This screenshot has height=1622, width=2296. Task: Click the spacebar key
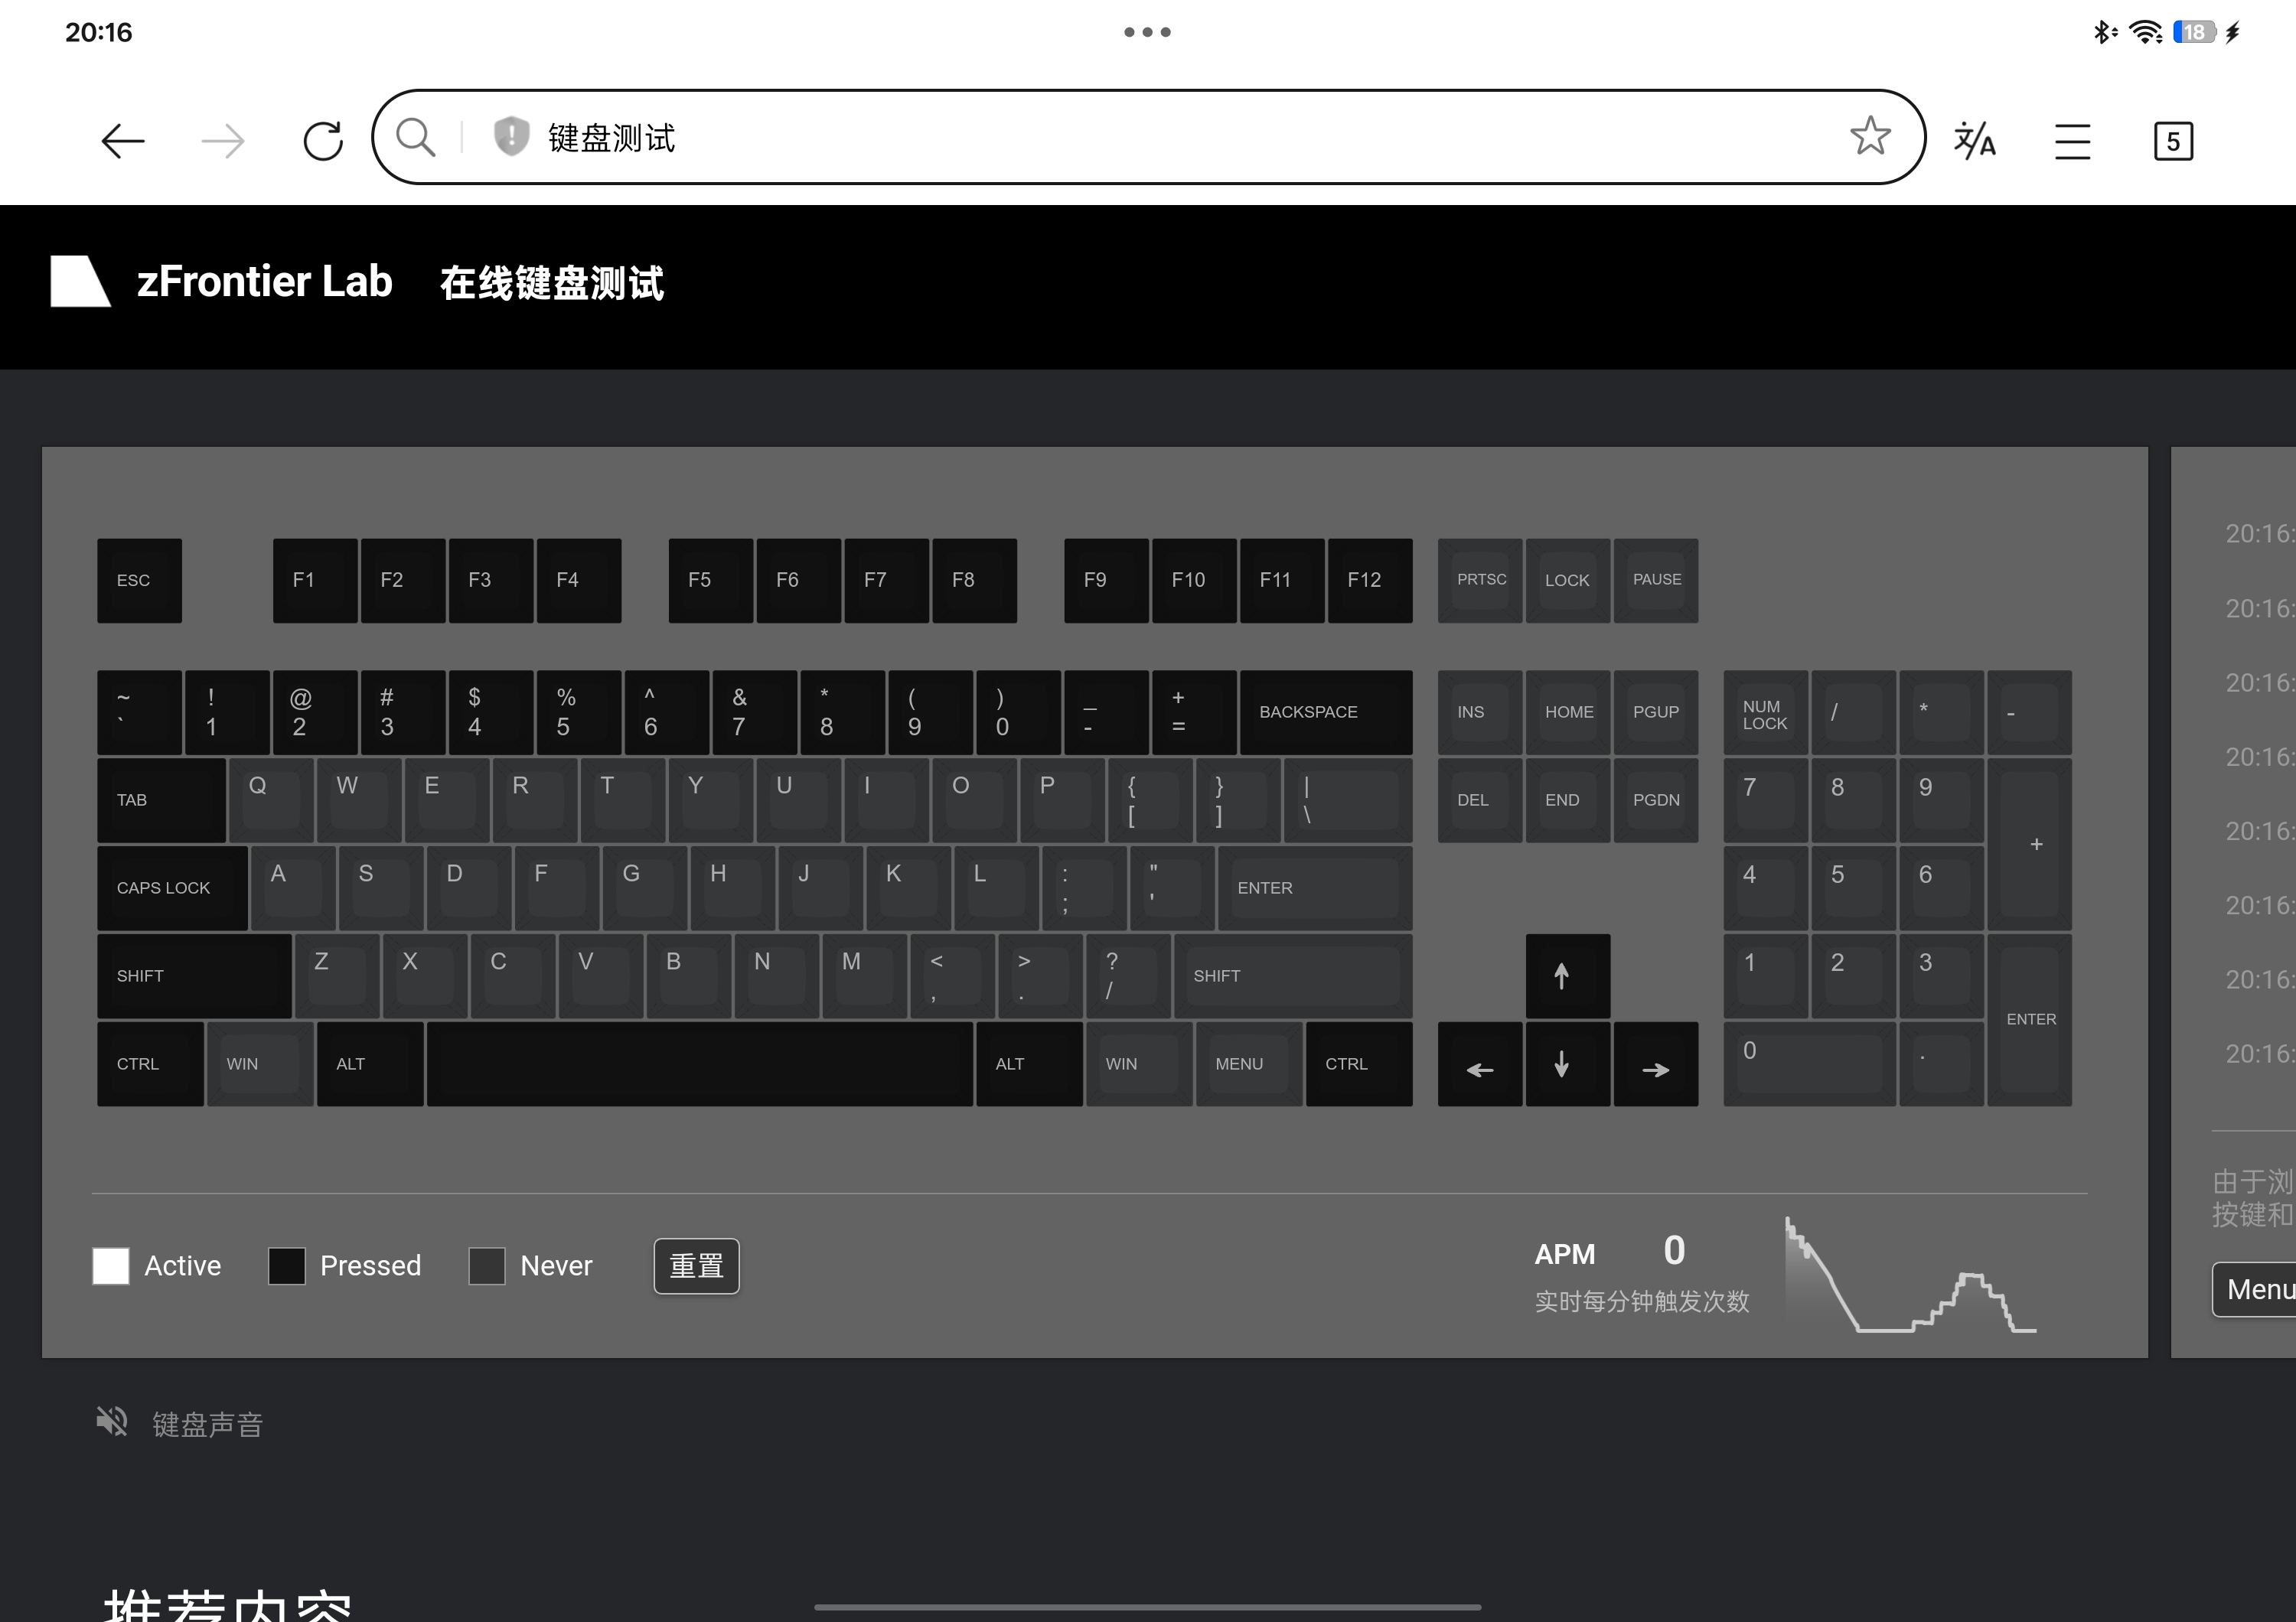pyautogui.click(x=699, y=1064)
